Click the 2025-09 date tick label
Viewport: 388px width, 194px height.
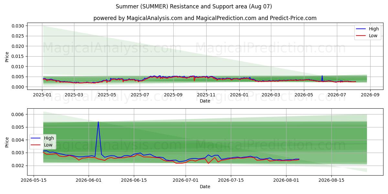[173, 95]
